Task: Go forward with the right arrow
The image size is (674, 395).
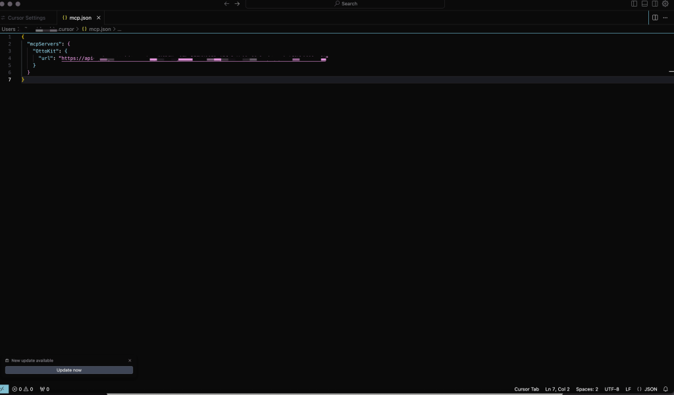Action: pyautogui.click(x=238, y=3)
